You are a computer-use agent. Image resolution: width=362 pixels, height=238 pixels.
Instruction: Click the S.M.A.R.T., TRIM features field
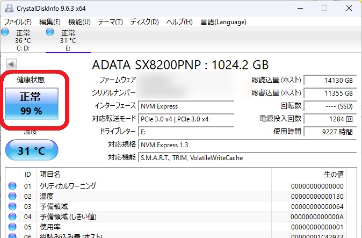(248, 157)
